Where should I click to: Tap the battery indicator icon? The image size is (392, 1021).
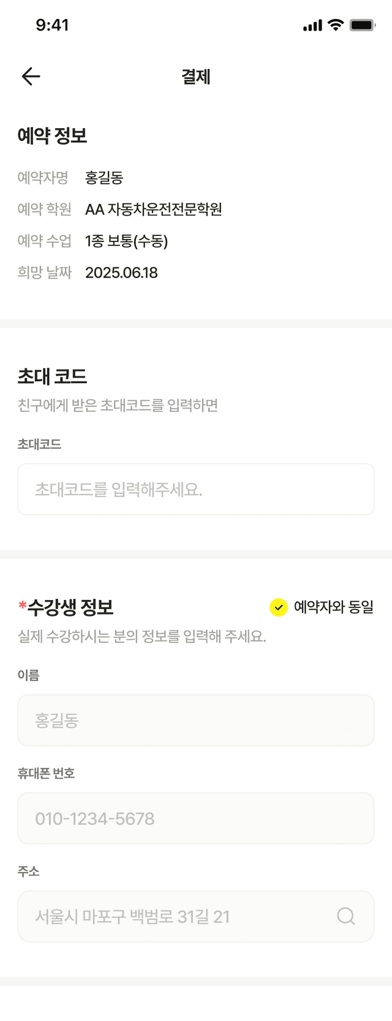(x=363, y=25)
